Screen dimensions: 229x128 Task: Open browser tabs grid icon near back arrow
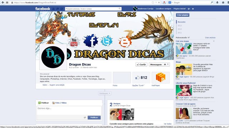click(x=7, y=2)
